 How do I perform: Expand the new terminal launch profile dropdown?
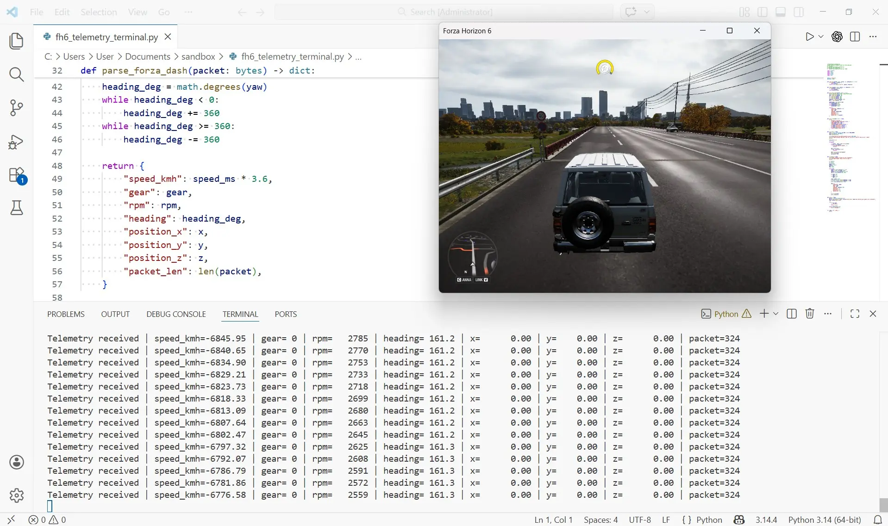(x=776, y=314)
